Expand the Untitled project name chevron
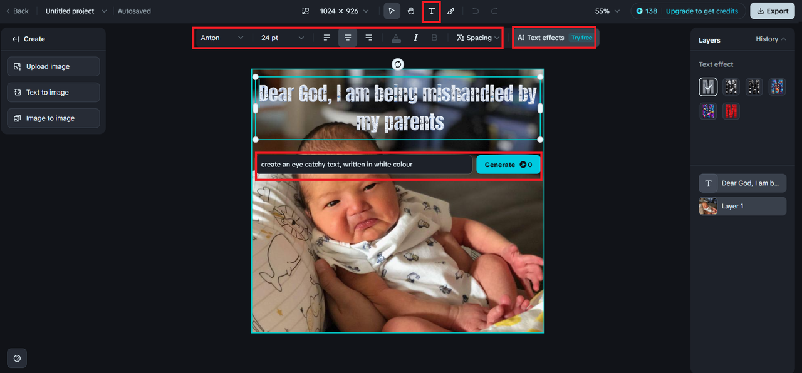The height and width of the screenshot is (373, 802). (x=104, y=11)
